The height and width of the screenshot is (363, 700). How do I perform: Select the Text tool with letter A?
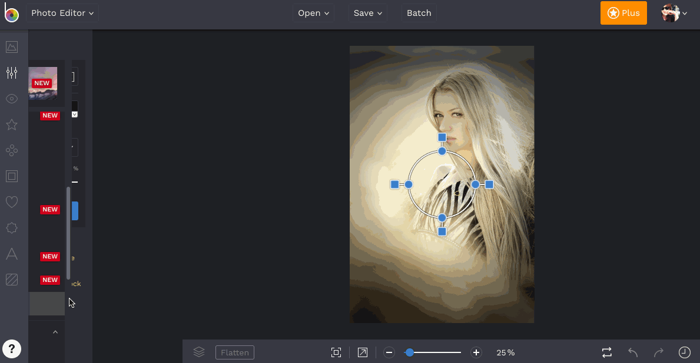pos(12,254)
